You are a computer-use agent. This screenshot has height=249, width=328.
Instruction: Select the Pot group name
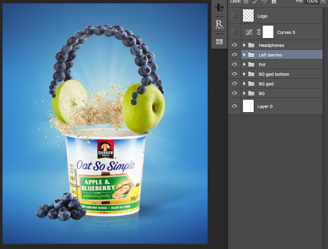262,64
